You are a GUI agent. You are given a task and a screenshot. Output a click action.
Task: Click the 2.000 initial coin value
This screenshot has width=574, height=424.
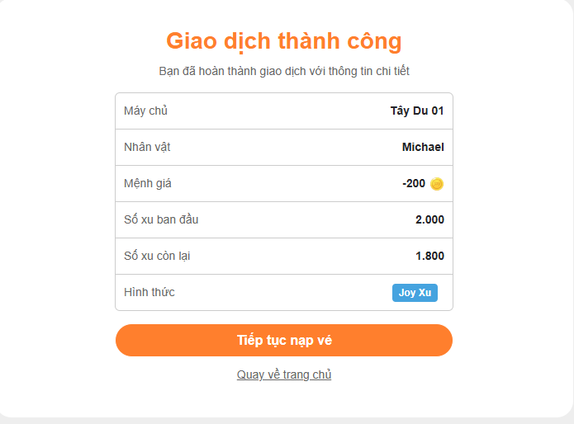click(x=429, y=220)
